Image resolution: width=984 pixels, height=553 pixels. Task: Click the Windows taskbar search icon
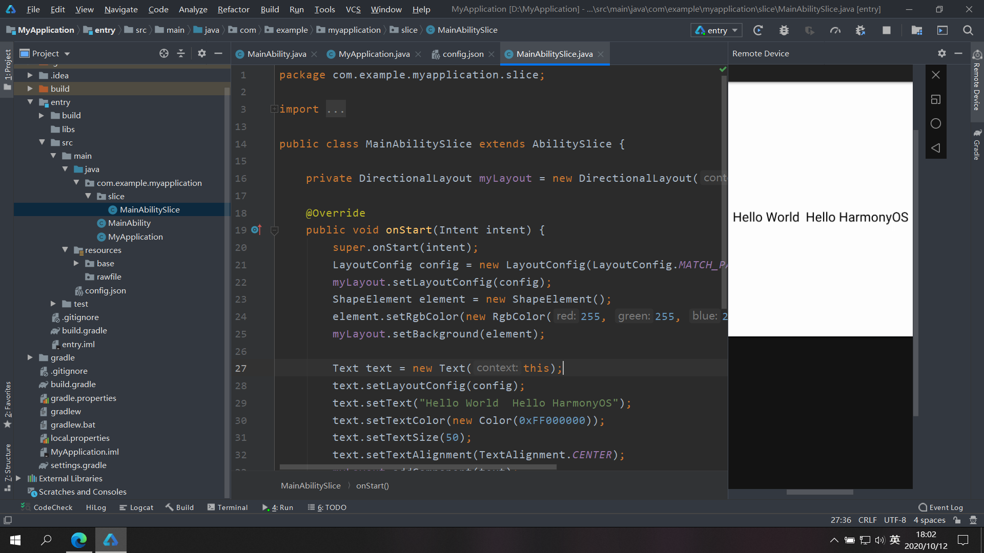47,540
